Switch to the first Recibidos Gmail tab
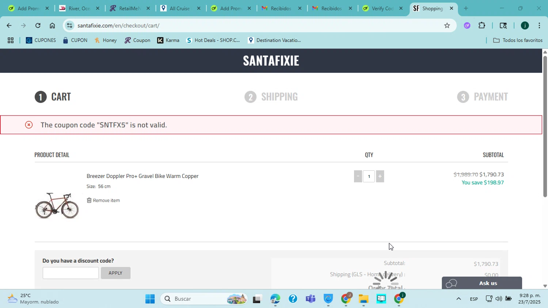 click(x=281, y=8)
